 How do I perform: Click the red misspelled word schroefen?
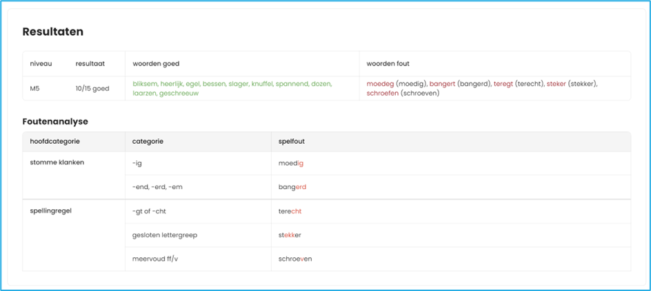click(383, 93)
